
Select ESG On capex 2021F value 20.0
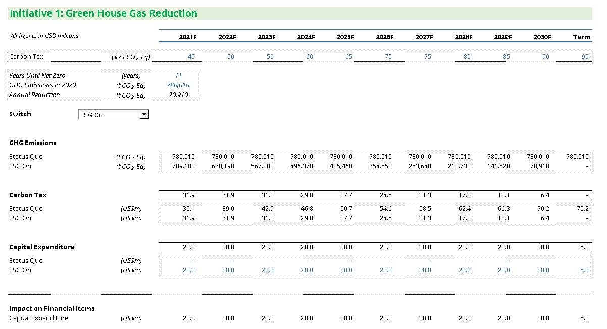click(189, 270)
